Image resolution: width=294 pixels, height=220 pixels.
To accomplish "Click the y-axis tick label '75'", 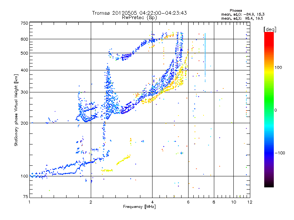I will pos(26,197).
